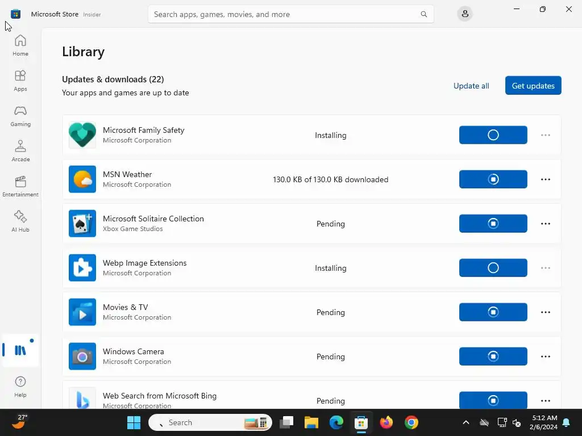Launch Firefox from taskbar
The image size is (582, 436).
tap(386, 422)
